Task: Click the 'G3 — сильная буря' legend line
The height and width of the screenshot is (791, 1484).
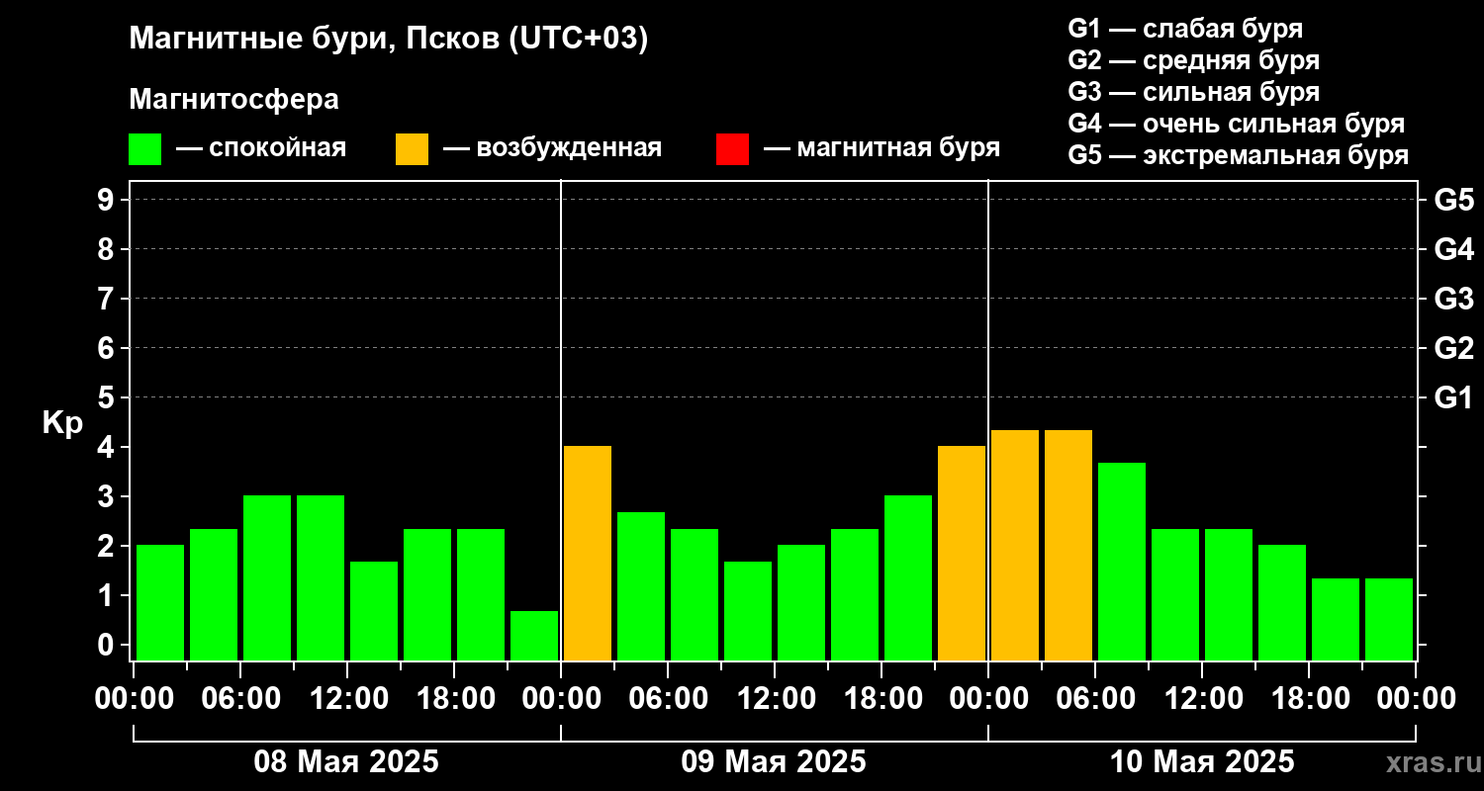Action: [1193, 92]
